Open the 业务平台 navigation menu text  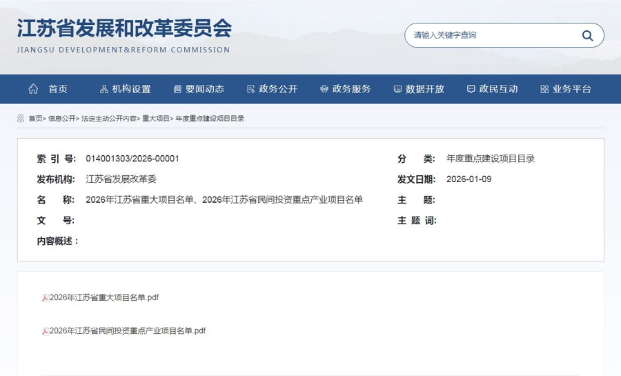tap(572, 89)
